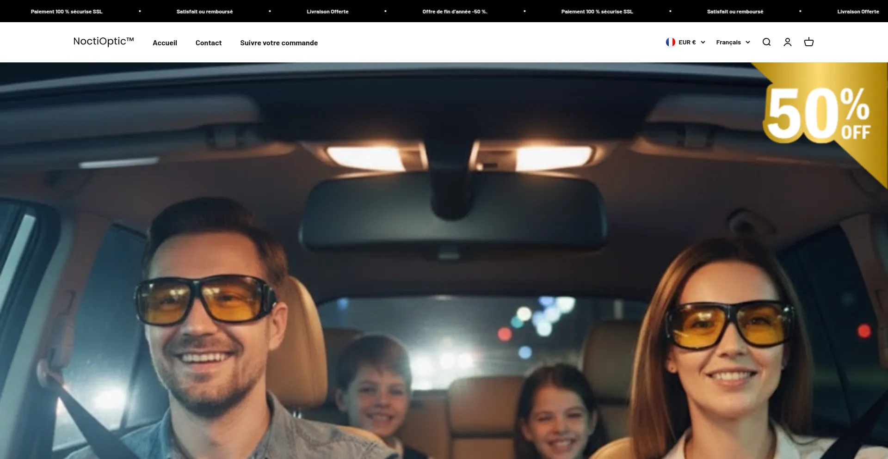Click "Paiement 100 % sécurise SSL" text
888x459 pixels.
67,11
